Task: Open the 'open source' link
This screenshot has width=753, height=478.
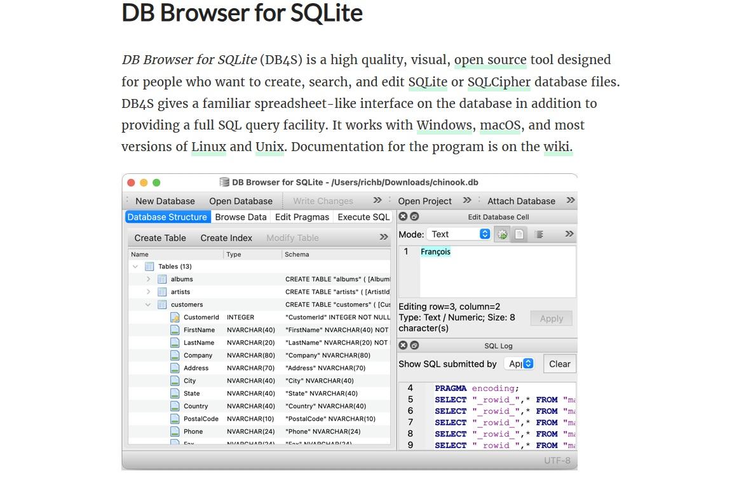Action: click(x=491, y=60)
